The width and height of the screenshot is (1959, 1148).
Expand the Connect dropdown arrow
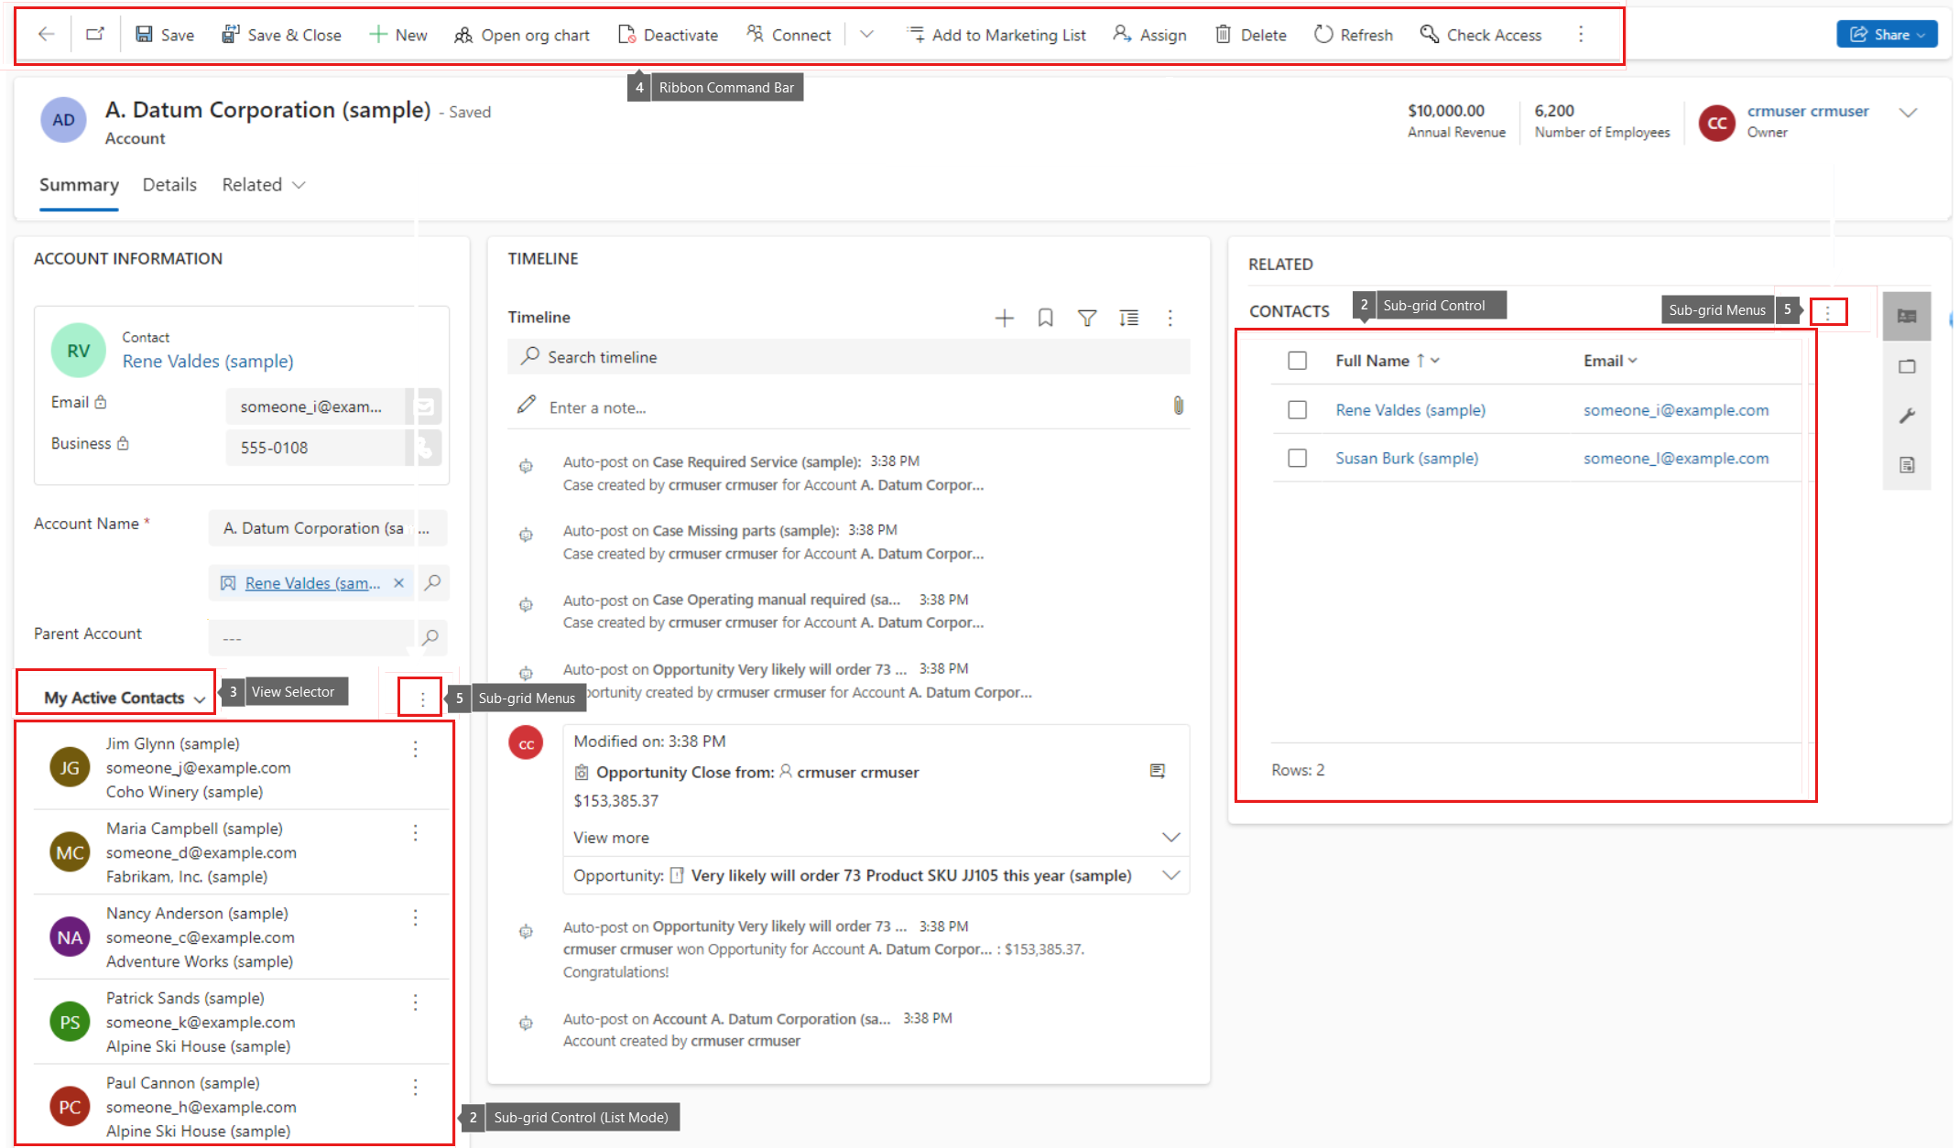(866, 35)
